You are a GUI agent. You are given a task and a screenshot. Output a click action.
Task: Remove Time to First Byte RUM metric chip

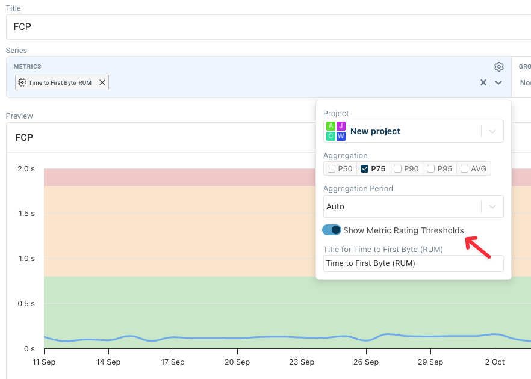click(102, 82)
